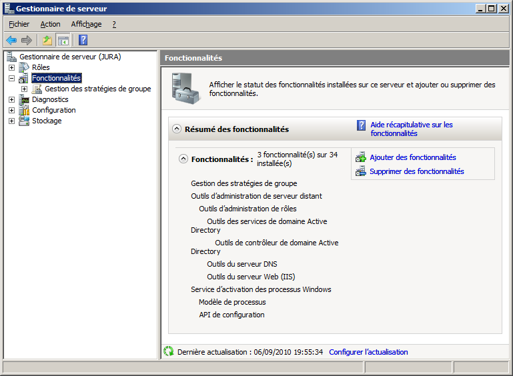Viewport: 513px width, 376px height.
Task: Open the Fichier menu
Action: tap(19, 24)
